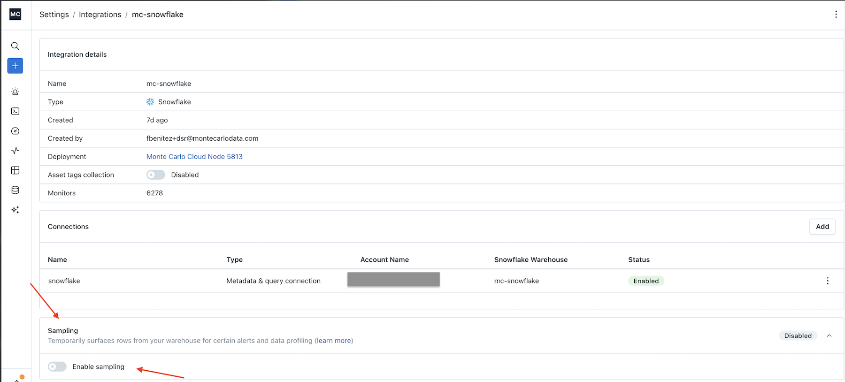Click the Integration details heading
The image size is (845, 382).
click(x=77, y=54)
